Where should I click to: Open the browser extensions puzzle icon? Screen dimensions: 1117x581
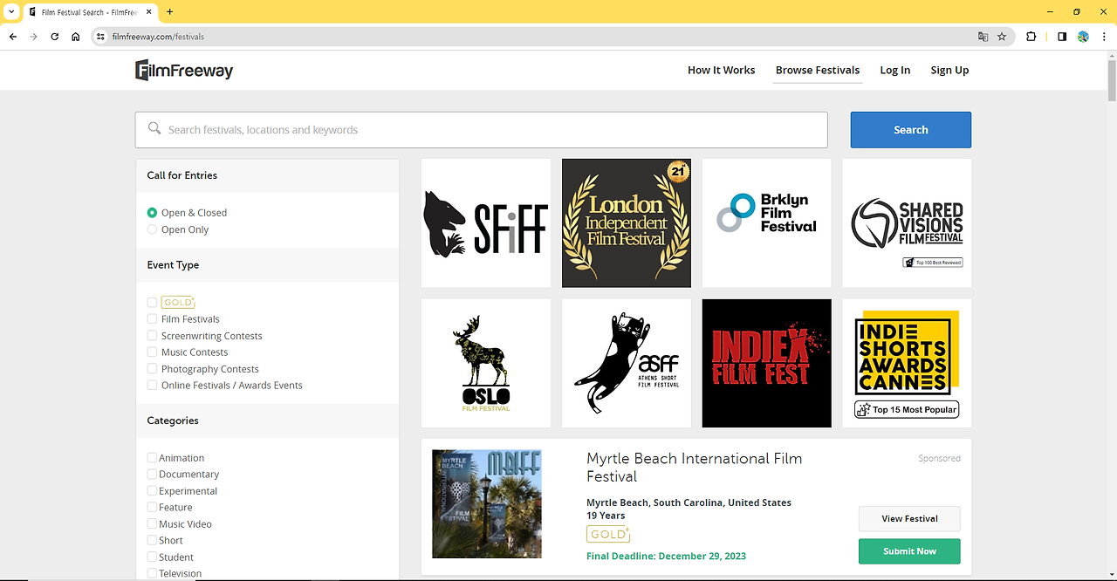pyautogui.click(x=1031, y=37)
